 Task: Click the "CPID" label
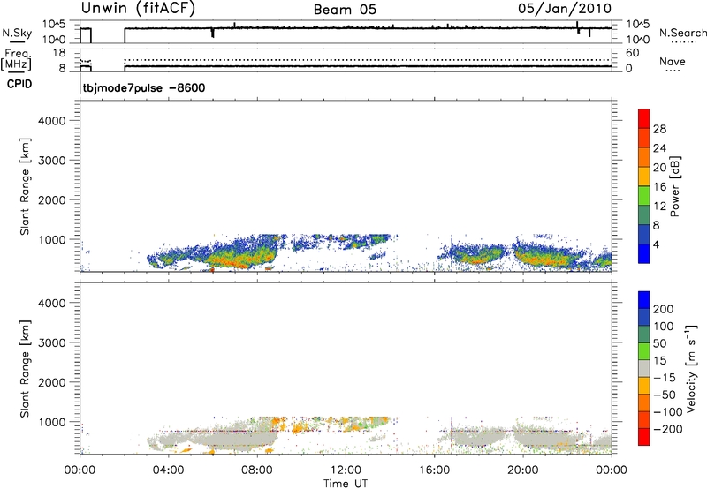click(19, 84)
